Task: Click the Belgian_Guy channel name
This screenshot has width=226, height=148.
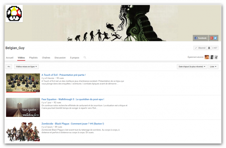Action: pyautogui.click(x=15, y=48)
